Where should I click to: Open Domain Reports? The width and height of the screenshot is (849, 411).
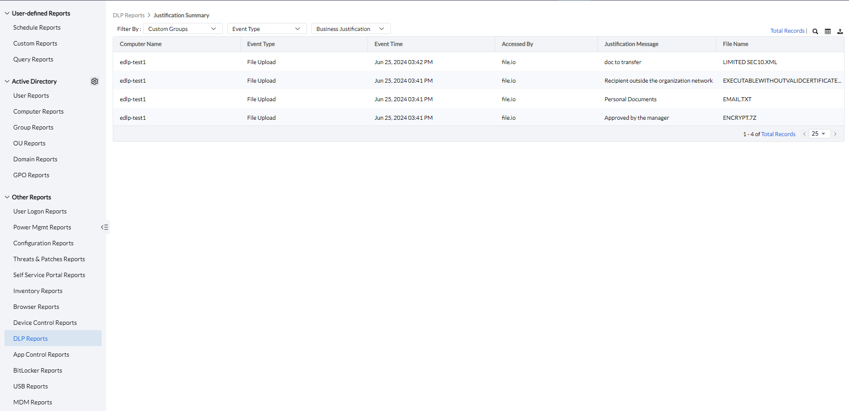point(35,159)
